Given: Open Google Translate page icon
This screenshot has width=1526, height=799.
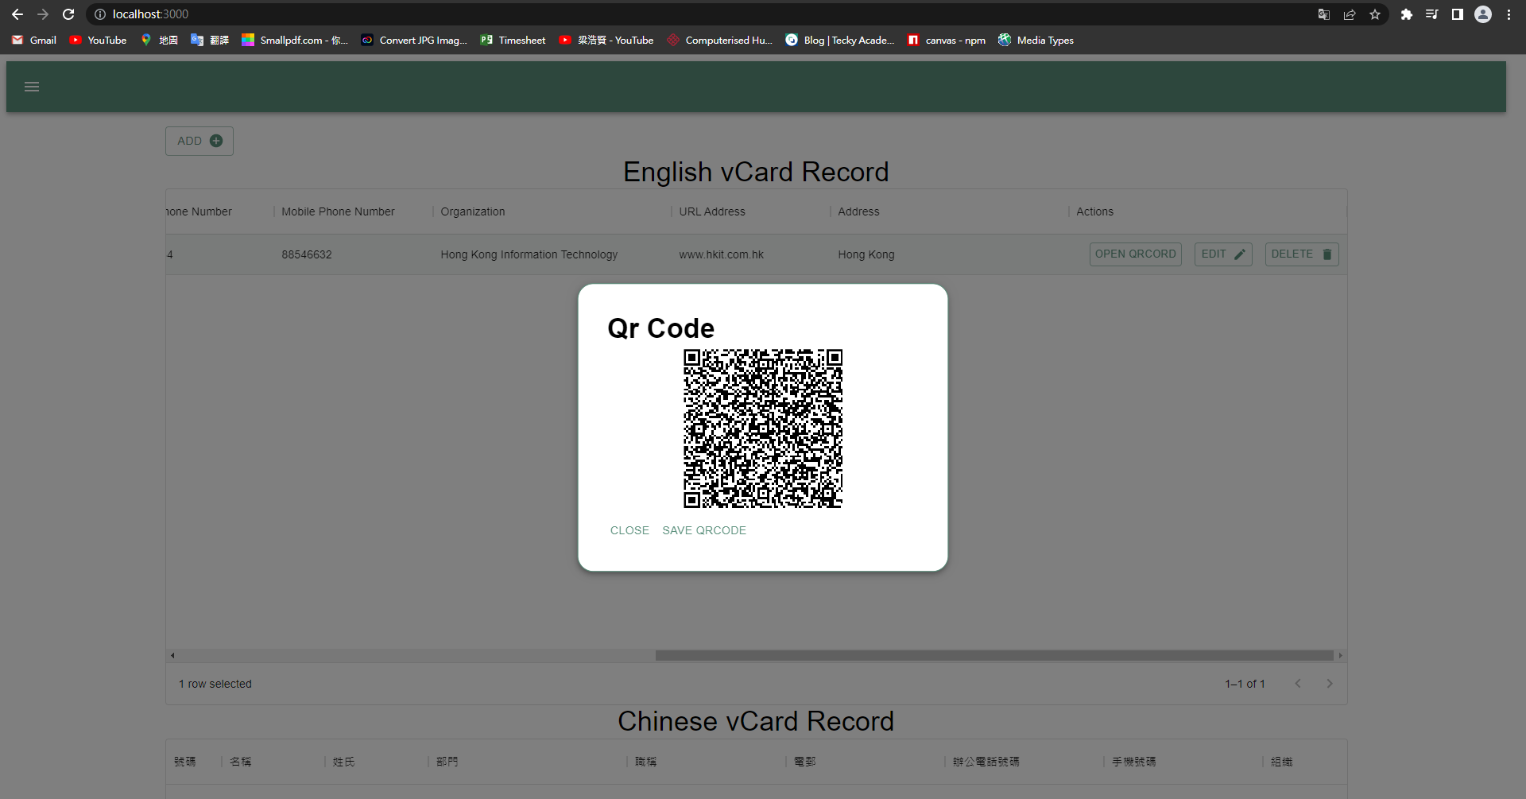Looking at the screenshot, I should 1324,14.
